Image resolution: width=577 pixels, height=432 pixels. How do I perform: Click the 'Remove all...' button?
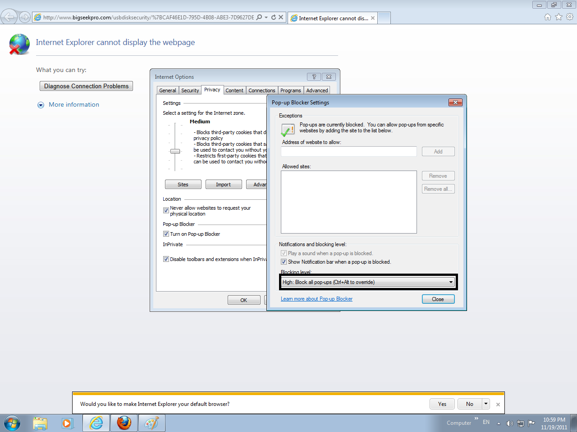click(x=438, y=189)
